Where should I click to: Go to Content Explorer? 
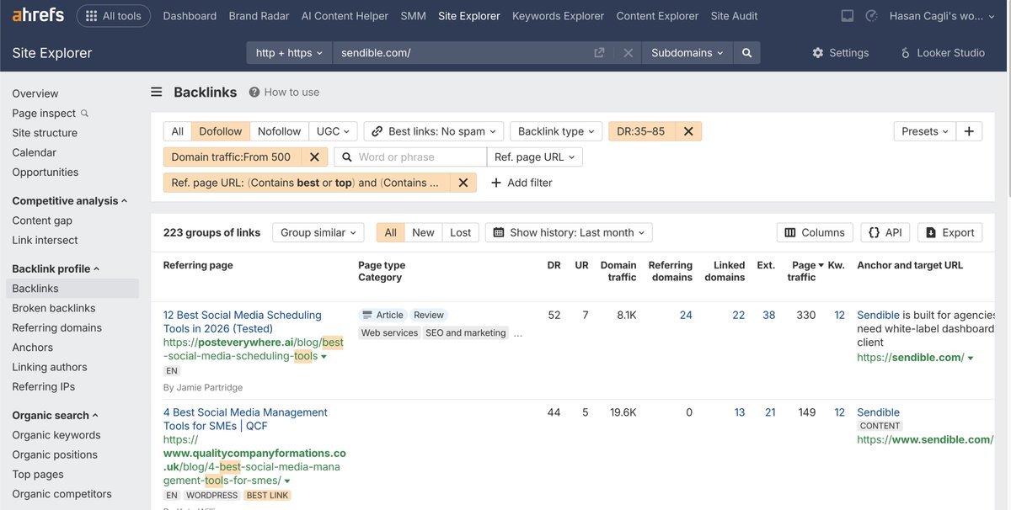click(x=657, y=16)
